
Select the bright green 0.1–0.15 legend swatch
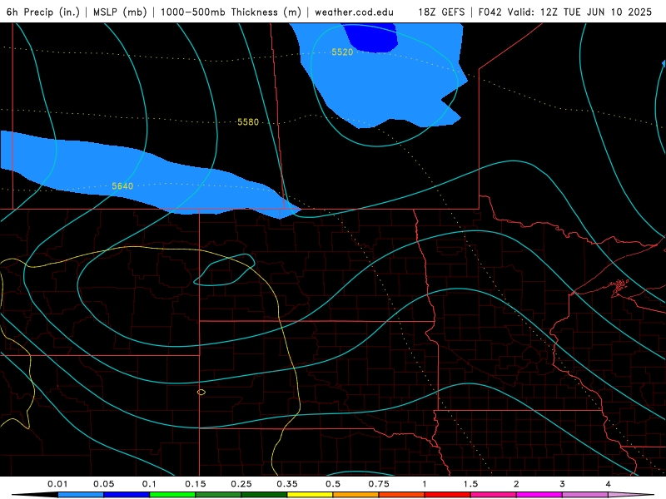click(172, 495)
